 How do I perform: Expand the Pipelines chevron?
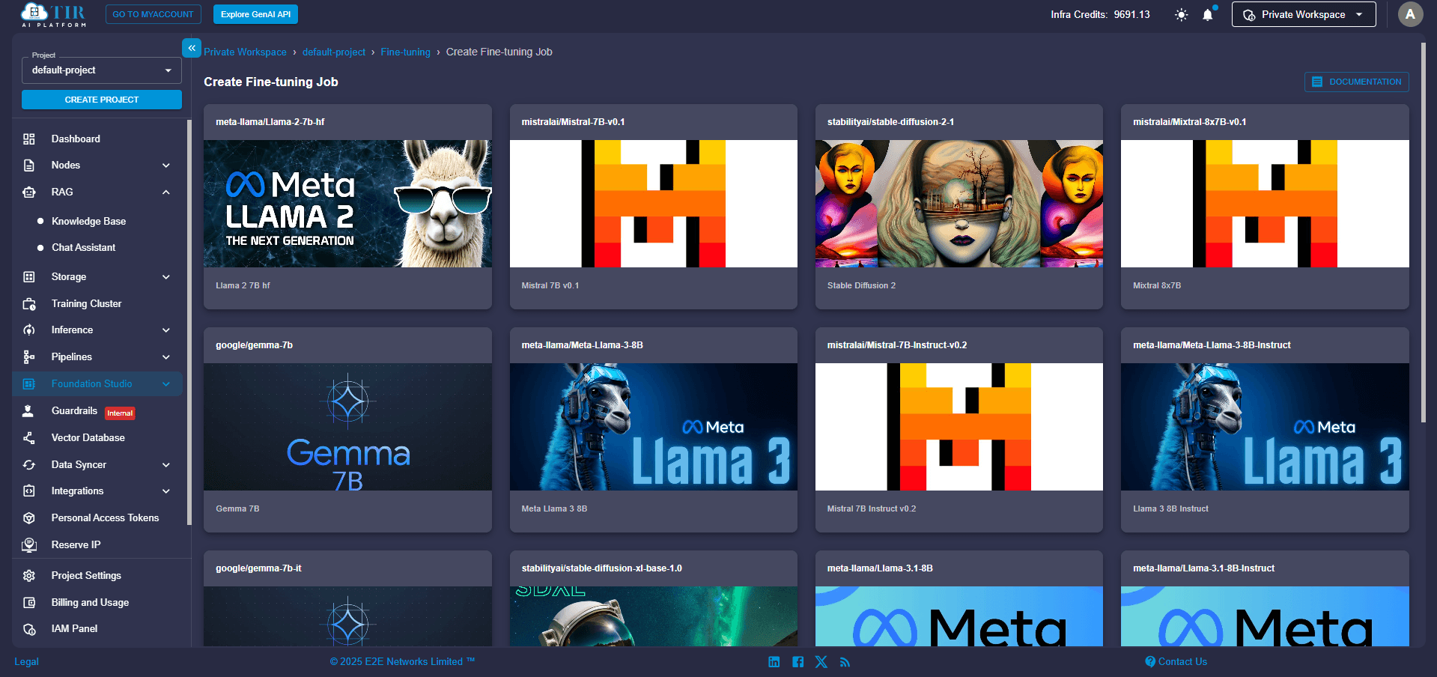pos(166,357)
